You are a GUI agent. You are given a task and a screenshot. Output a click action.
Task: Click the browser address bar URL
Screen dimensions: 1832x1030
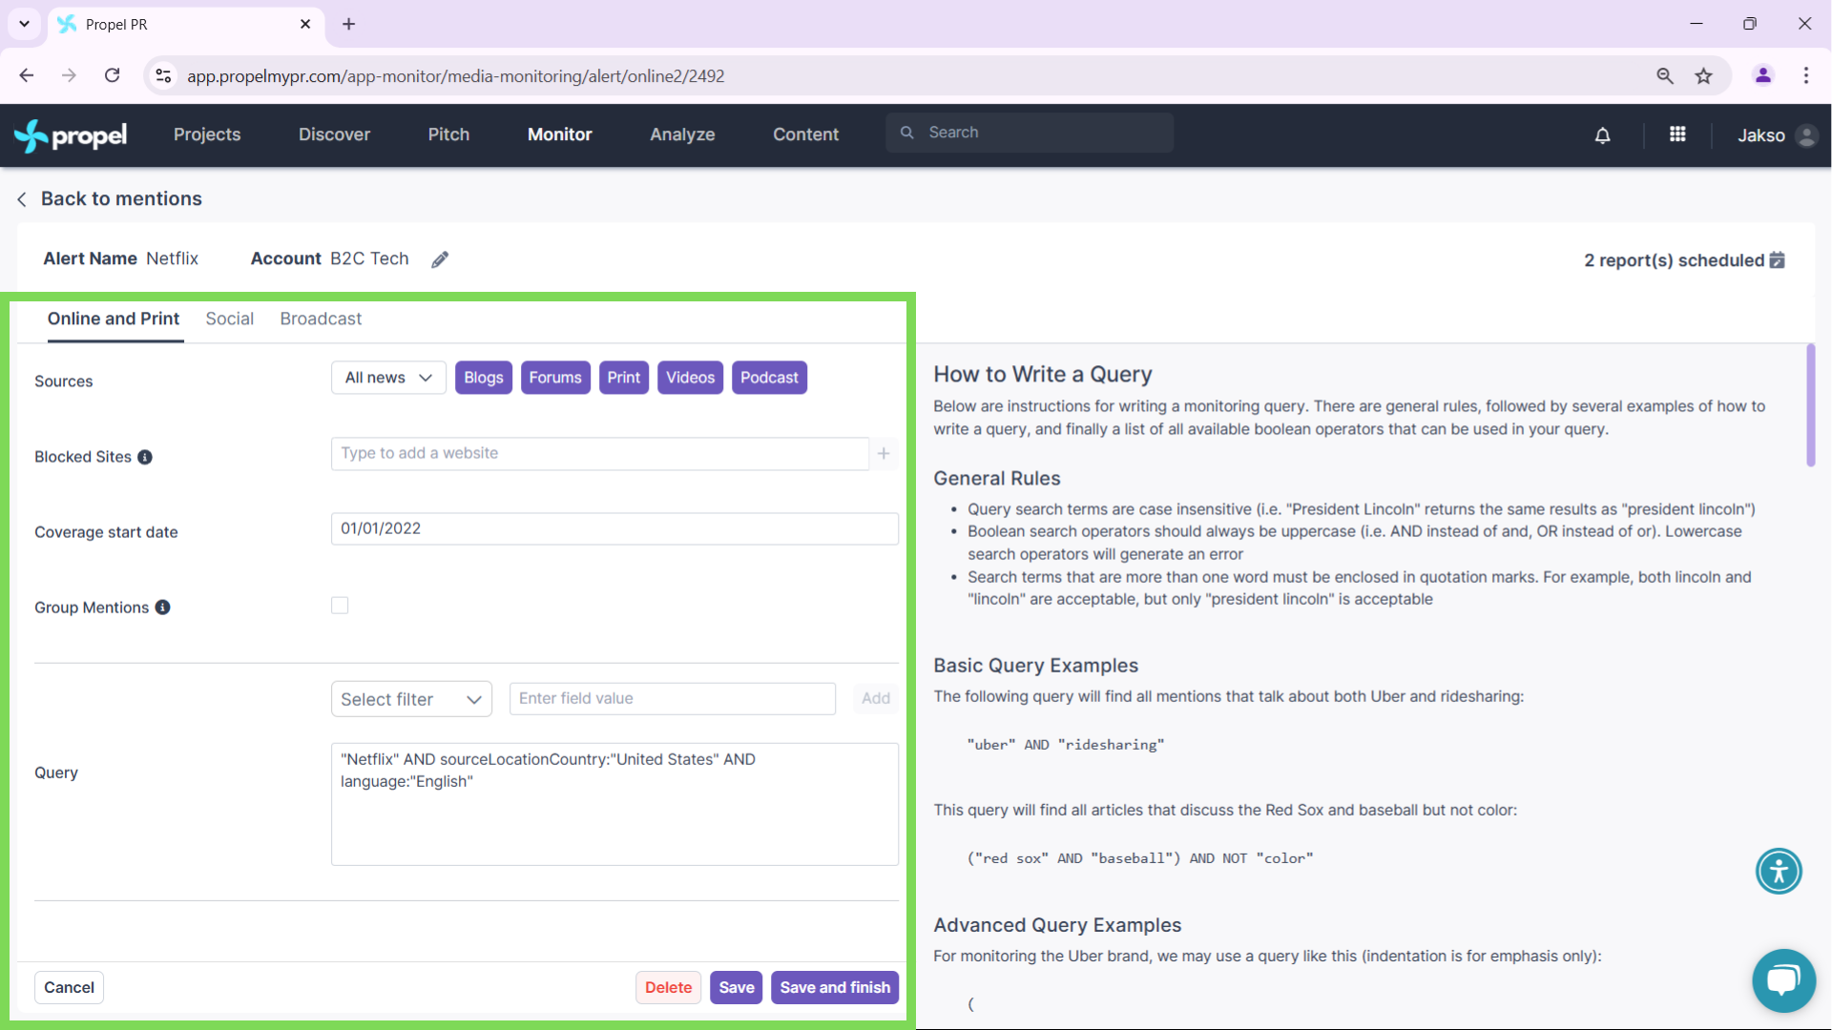tap(455, 75)
